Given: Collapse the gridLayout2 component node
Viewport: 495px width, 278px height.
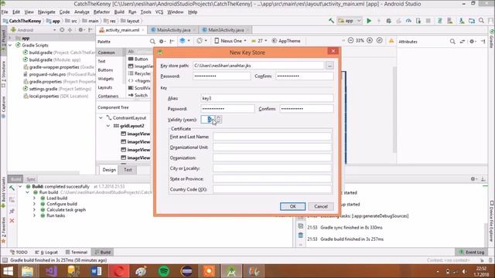Looking at the screenshot, I should point(108,126).
